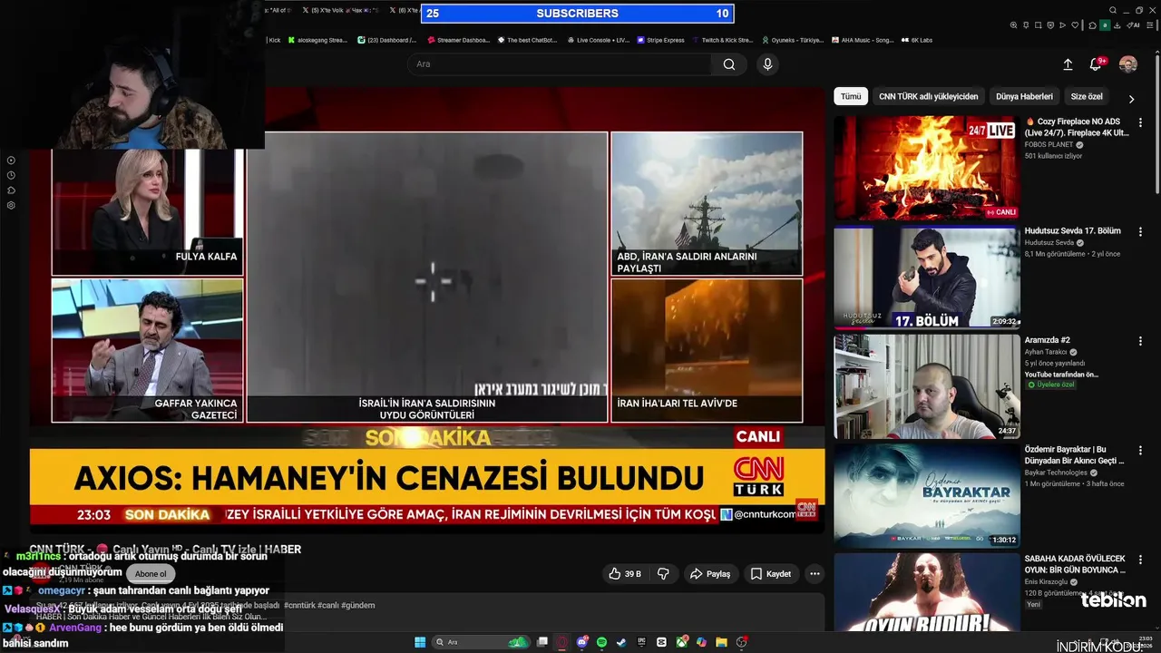Viewport: 1161px width, 653px height.
Task: Select the CNN TÜRK adlı yükleyiciden chip
Action: pyautogui.click(x=928, y=96)
